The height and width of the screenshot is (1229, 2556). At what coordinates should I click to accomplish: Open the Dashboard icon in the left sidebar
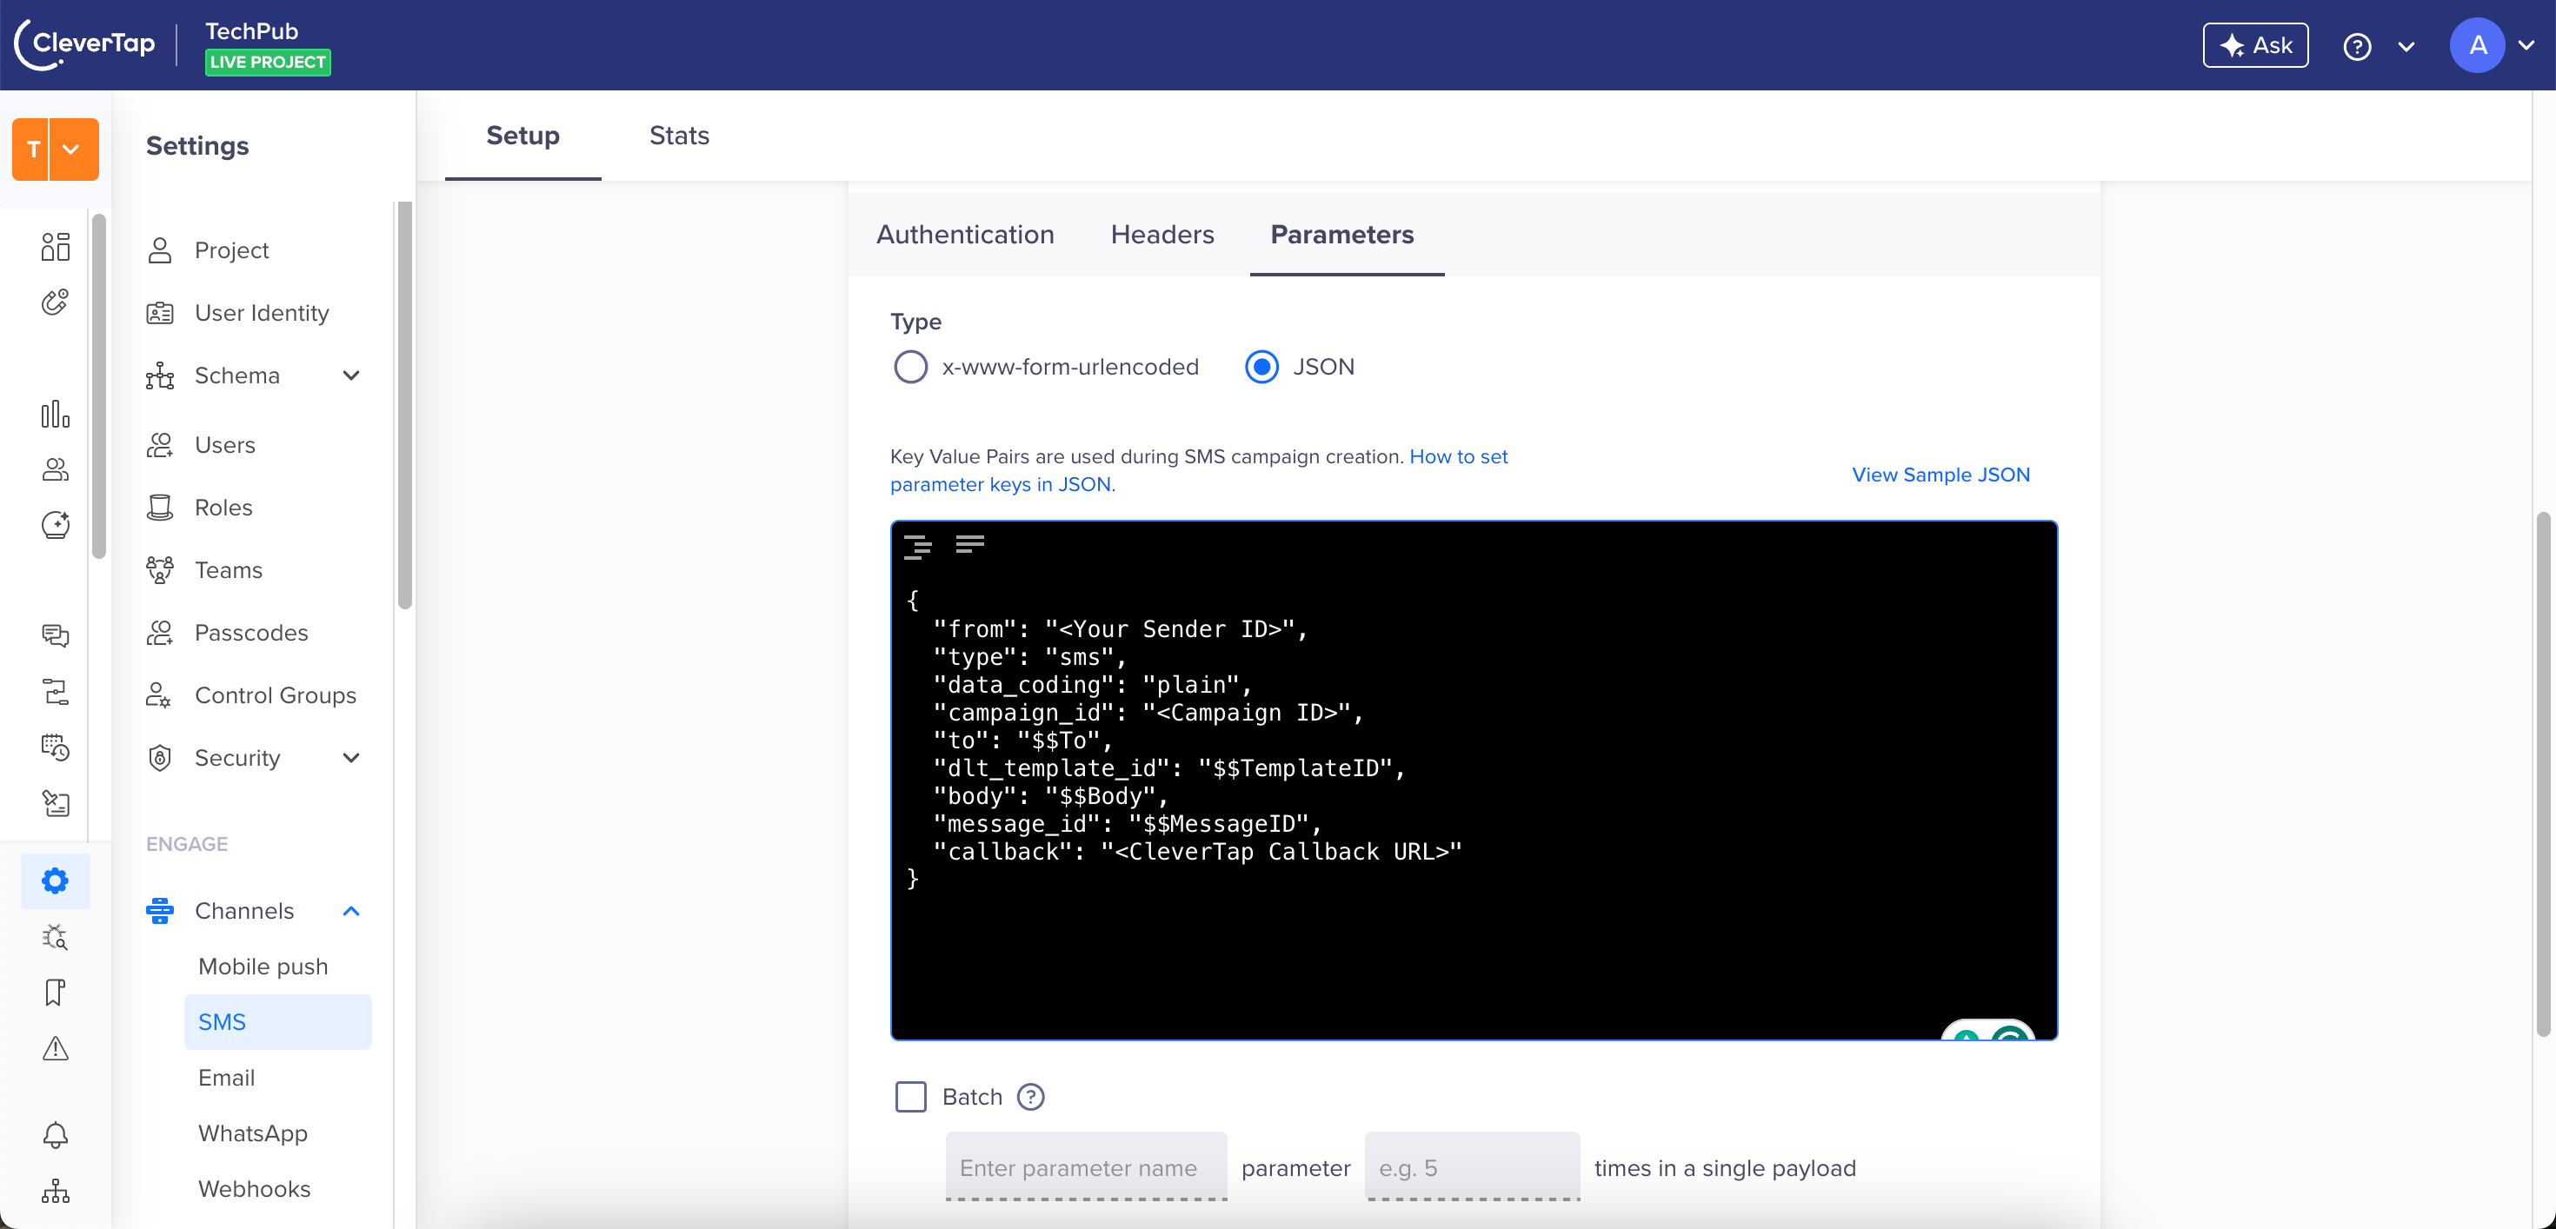(x=56, y=247)
